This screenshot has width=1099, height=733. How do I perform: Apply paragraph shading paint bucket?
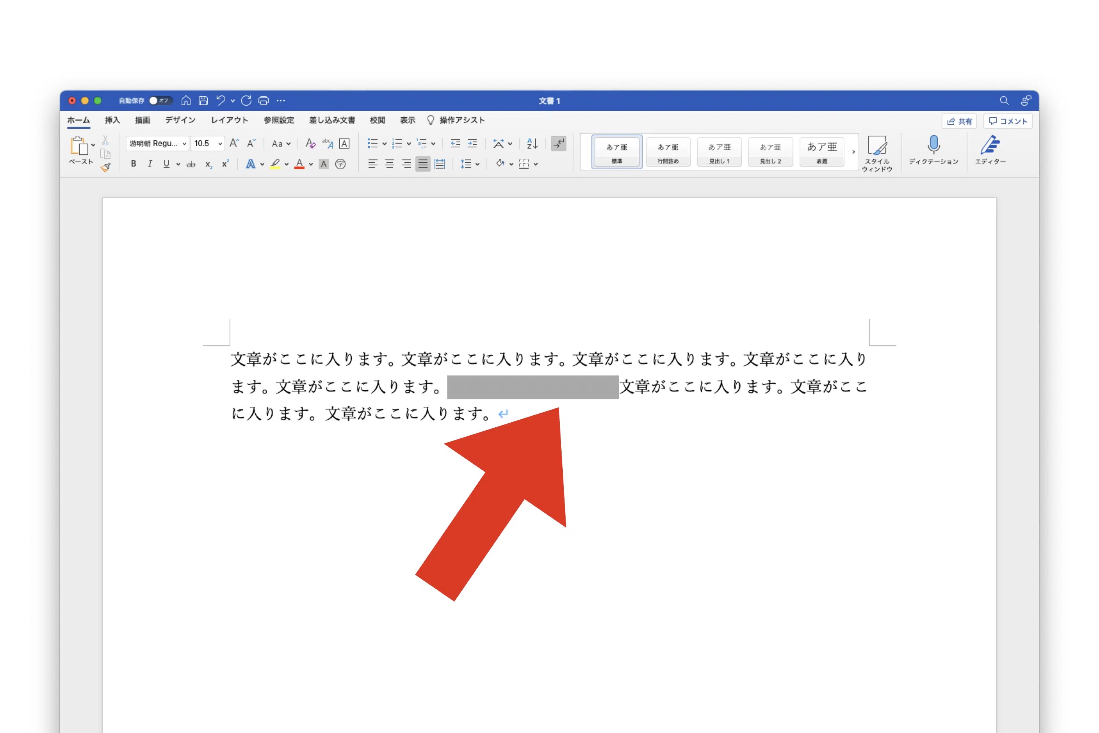click(x=500, y=163)
